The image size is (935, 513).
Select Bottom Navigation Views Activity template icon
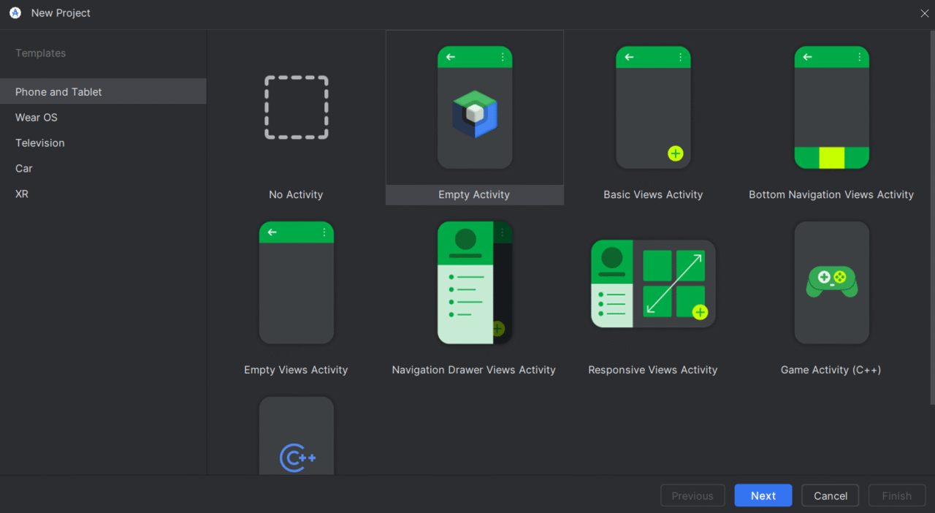(x=831, y=107)
